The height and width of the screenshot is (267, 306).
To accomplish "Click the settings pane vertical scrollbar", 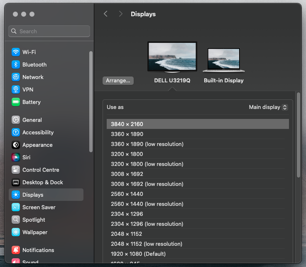I will (299, 135).
